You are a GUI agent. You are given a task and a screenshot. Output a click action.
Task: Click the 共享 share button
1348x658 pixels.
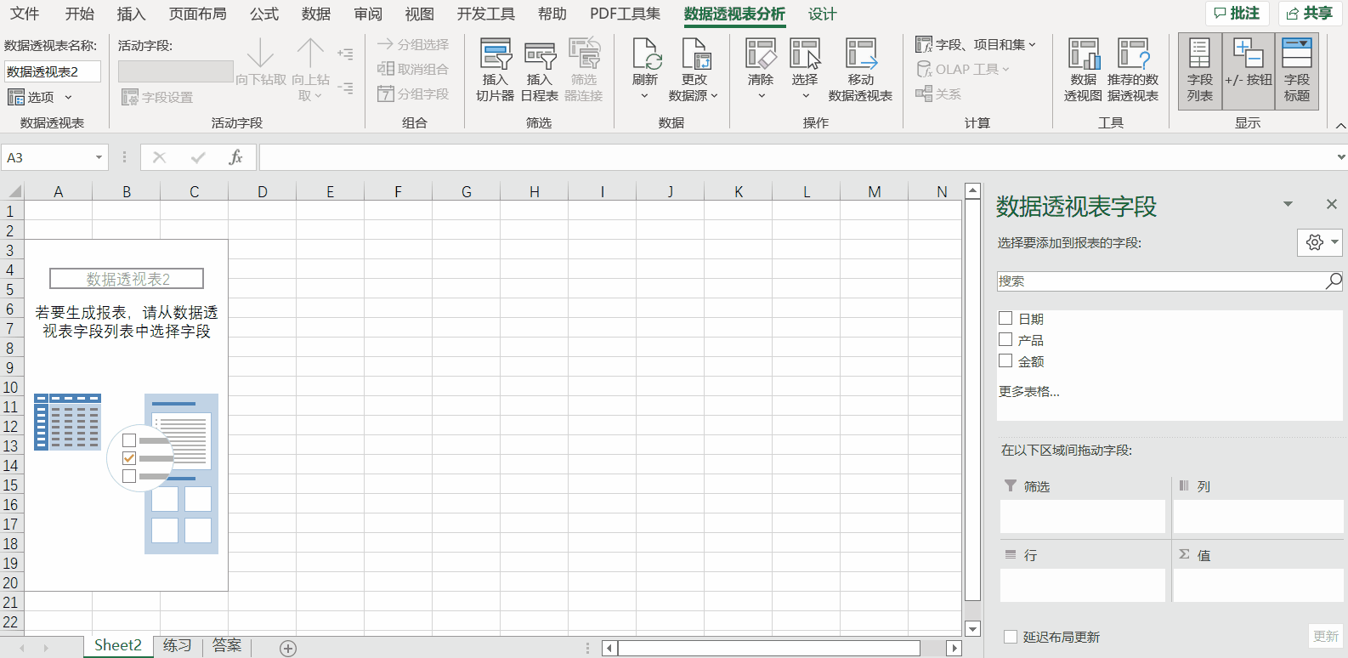pyautogui.click(x=1309, y=13)
